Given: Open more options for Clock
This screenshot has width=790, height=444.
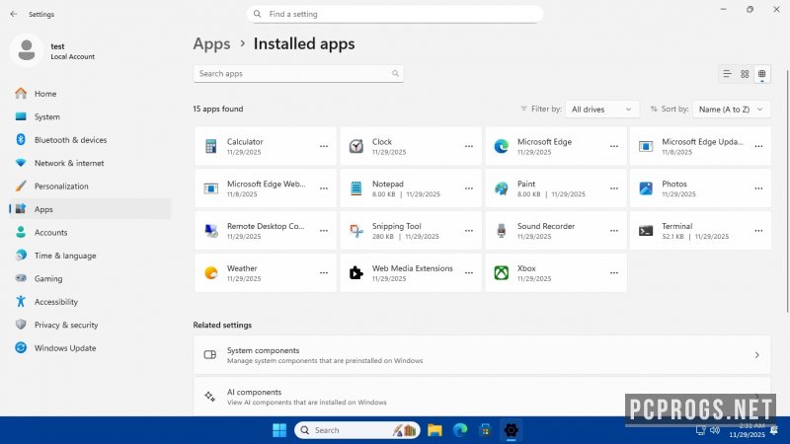Looking at the screenshot, I should [x=469, y=146].
